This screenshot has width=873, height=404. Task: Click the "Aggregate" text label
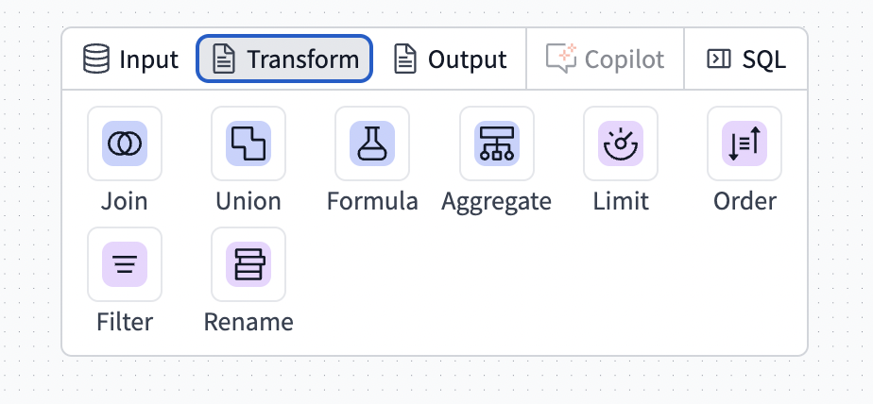pyautogui.click(x=496, y=201)
